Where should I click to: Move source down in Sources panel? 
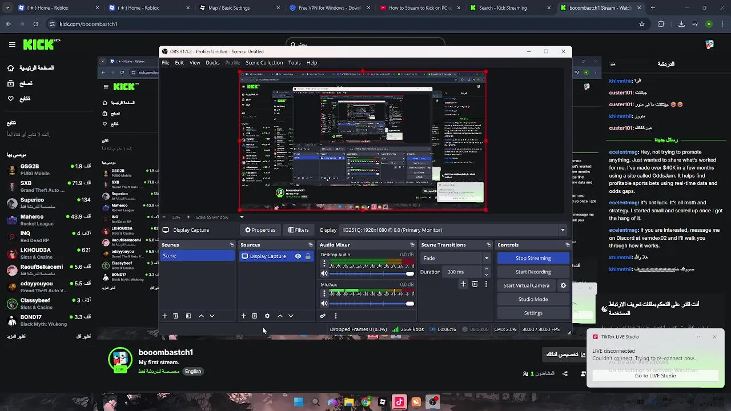click(x=291, y=316)
